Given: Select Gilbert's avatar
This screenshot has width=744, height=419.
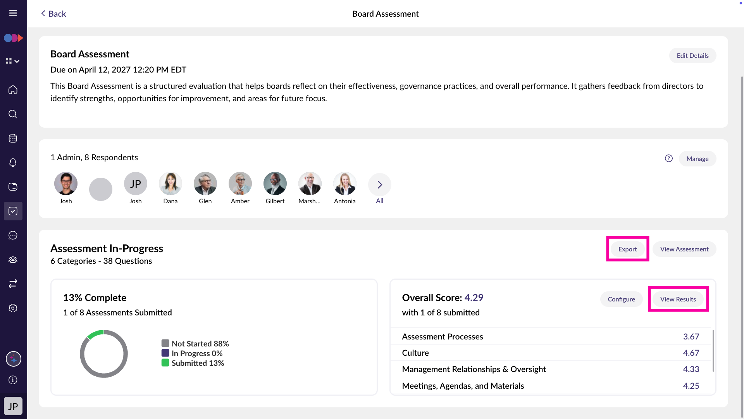Looking at the screenshot, I should pos(275,184).
